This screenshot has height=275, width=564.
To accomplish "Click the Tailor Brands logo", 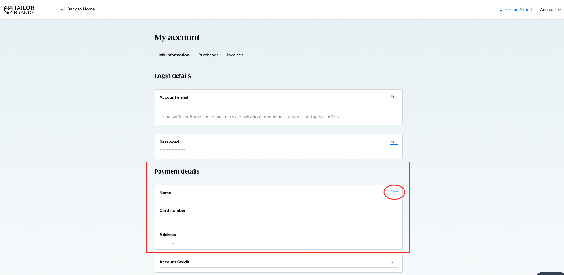I will pyautogui.click(x=19, y=10).
